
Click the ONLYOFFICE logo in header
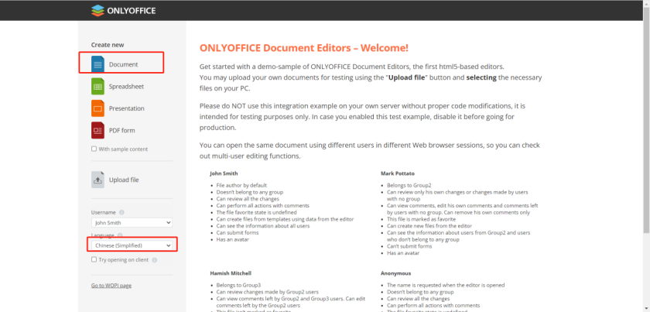point(124,10)
